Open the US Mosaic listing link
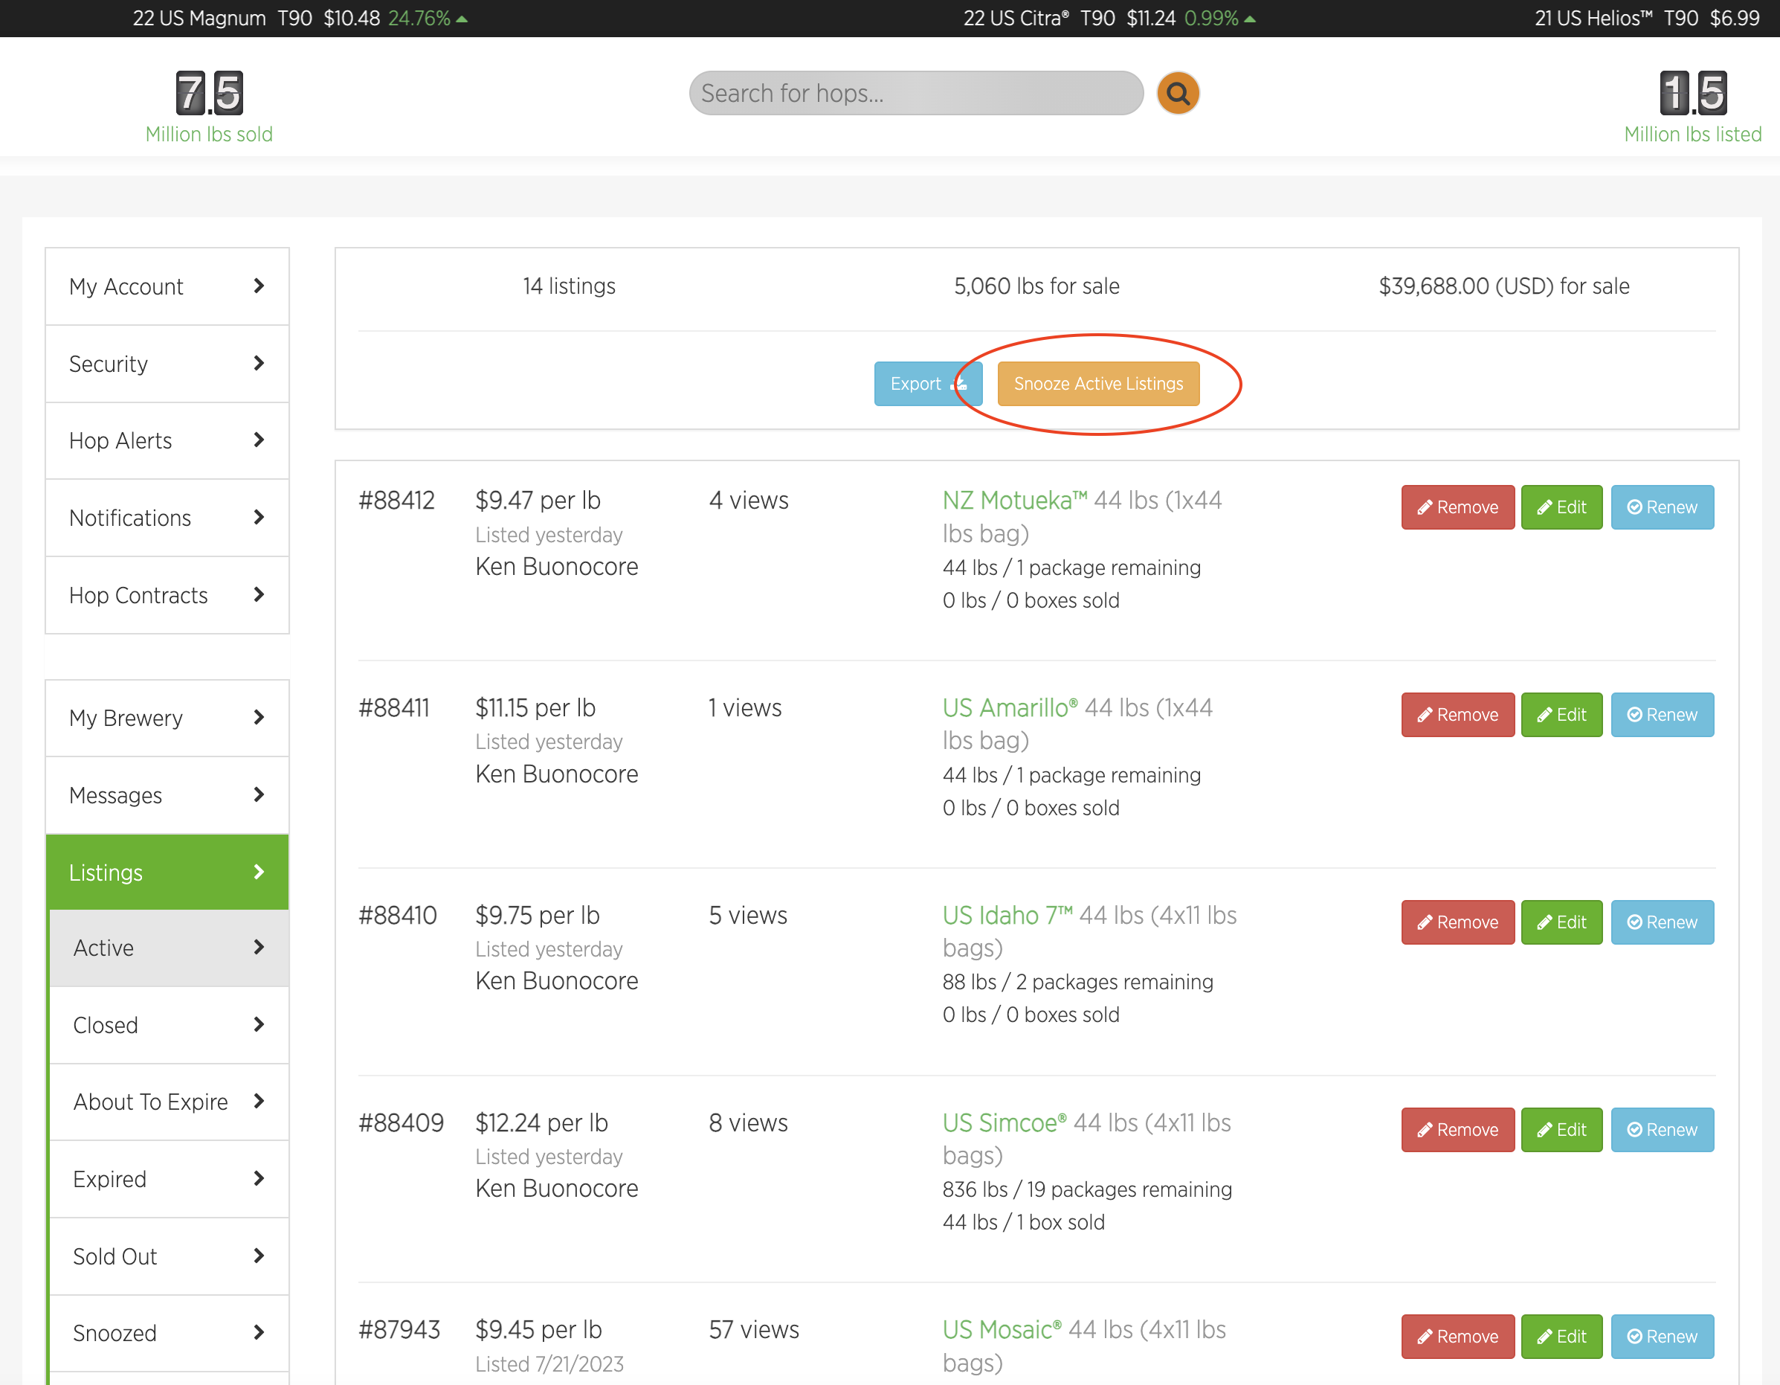 coord(1002,1329)
